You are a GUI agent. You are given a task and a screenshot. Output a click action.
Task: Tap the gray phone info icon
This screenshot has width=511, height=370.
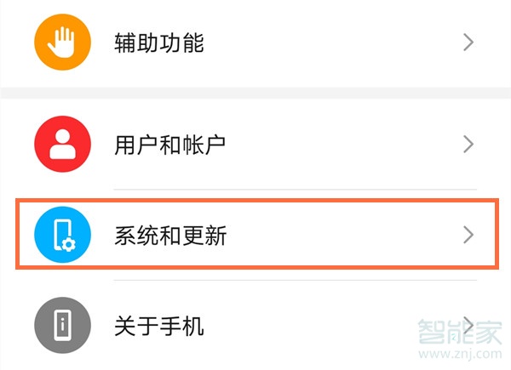pyautogui.click(x=62, y=325)
